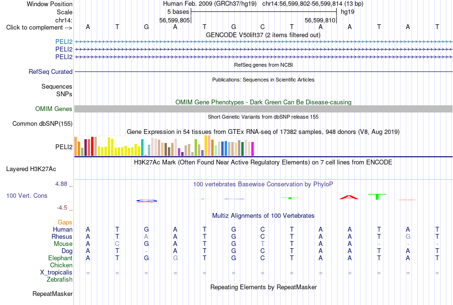Click the orange Gaps label
The width and height of the screenshot is (453, 305).
pos(65,223)
